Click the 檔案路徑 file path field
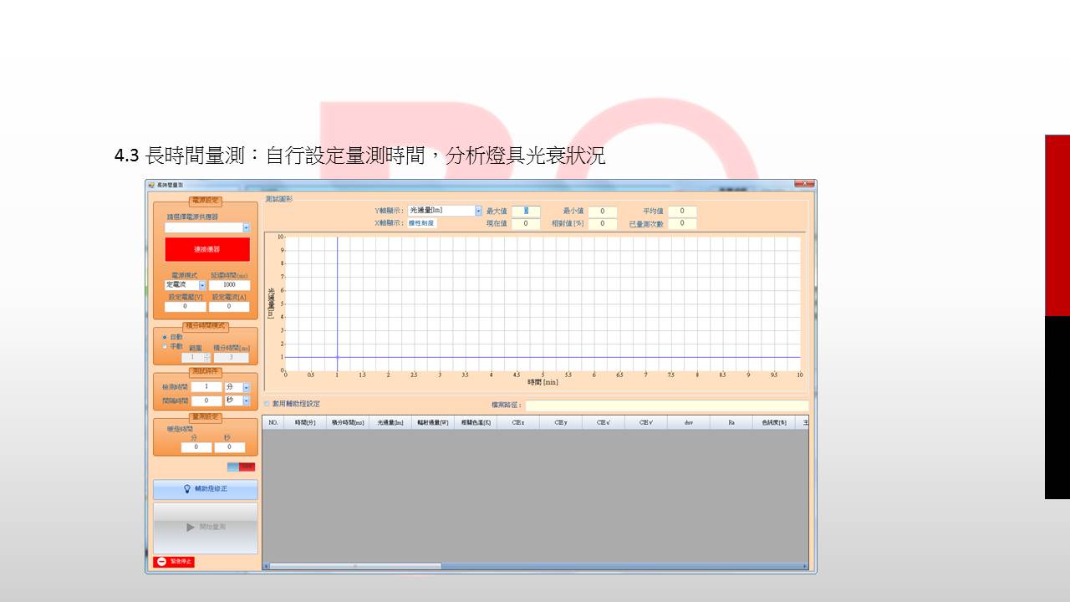1070x602 pixels. pos(666,406)
